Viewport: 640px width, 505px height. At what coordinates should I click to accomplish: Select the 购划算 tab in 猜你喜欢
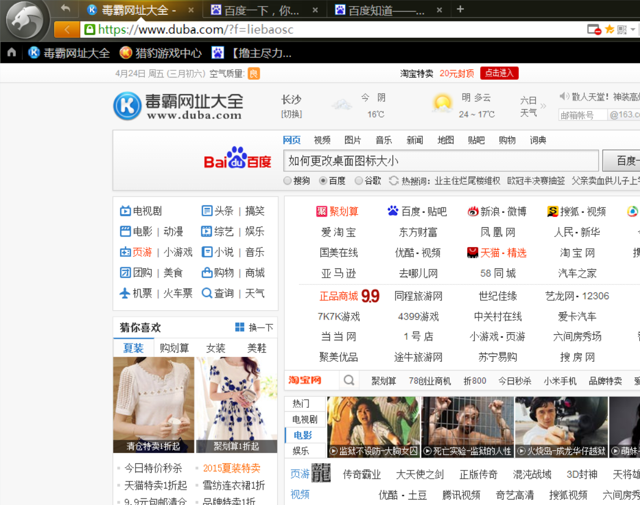coord(175,348)
